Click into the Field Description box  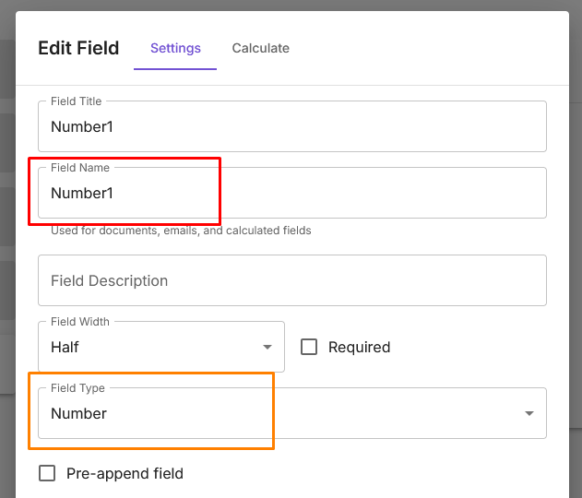(291, 280)
